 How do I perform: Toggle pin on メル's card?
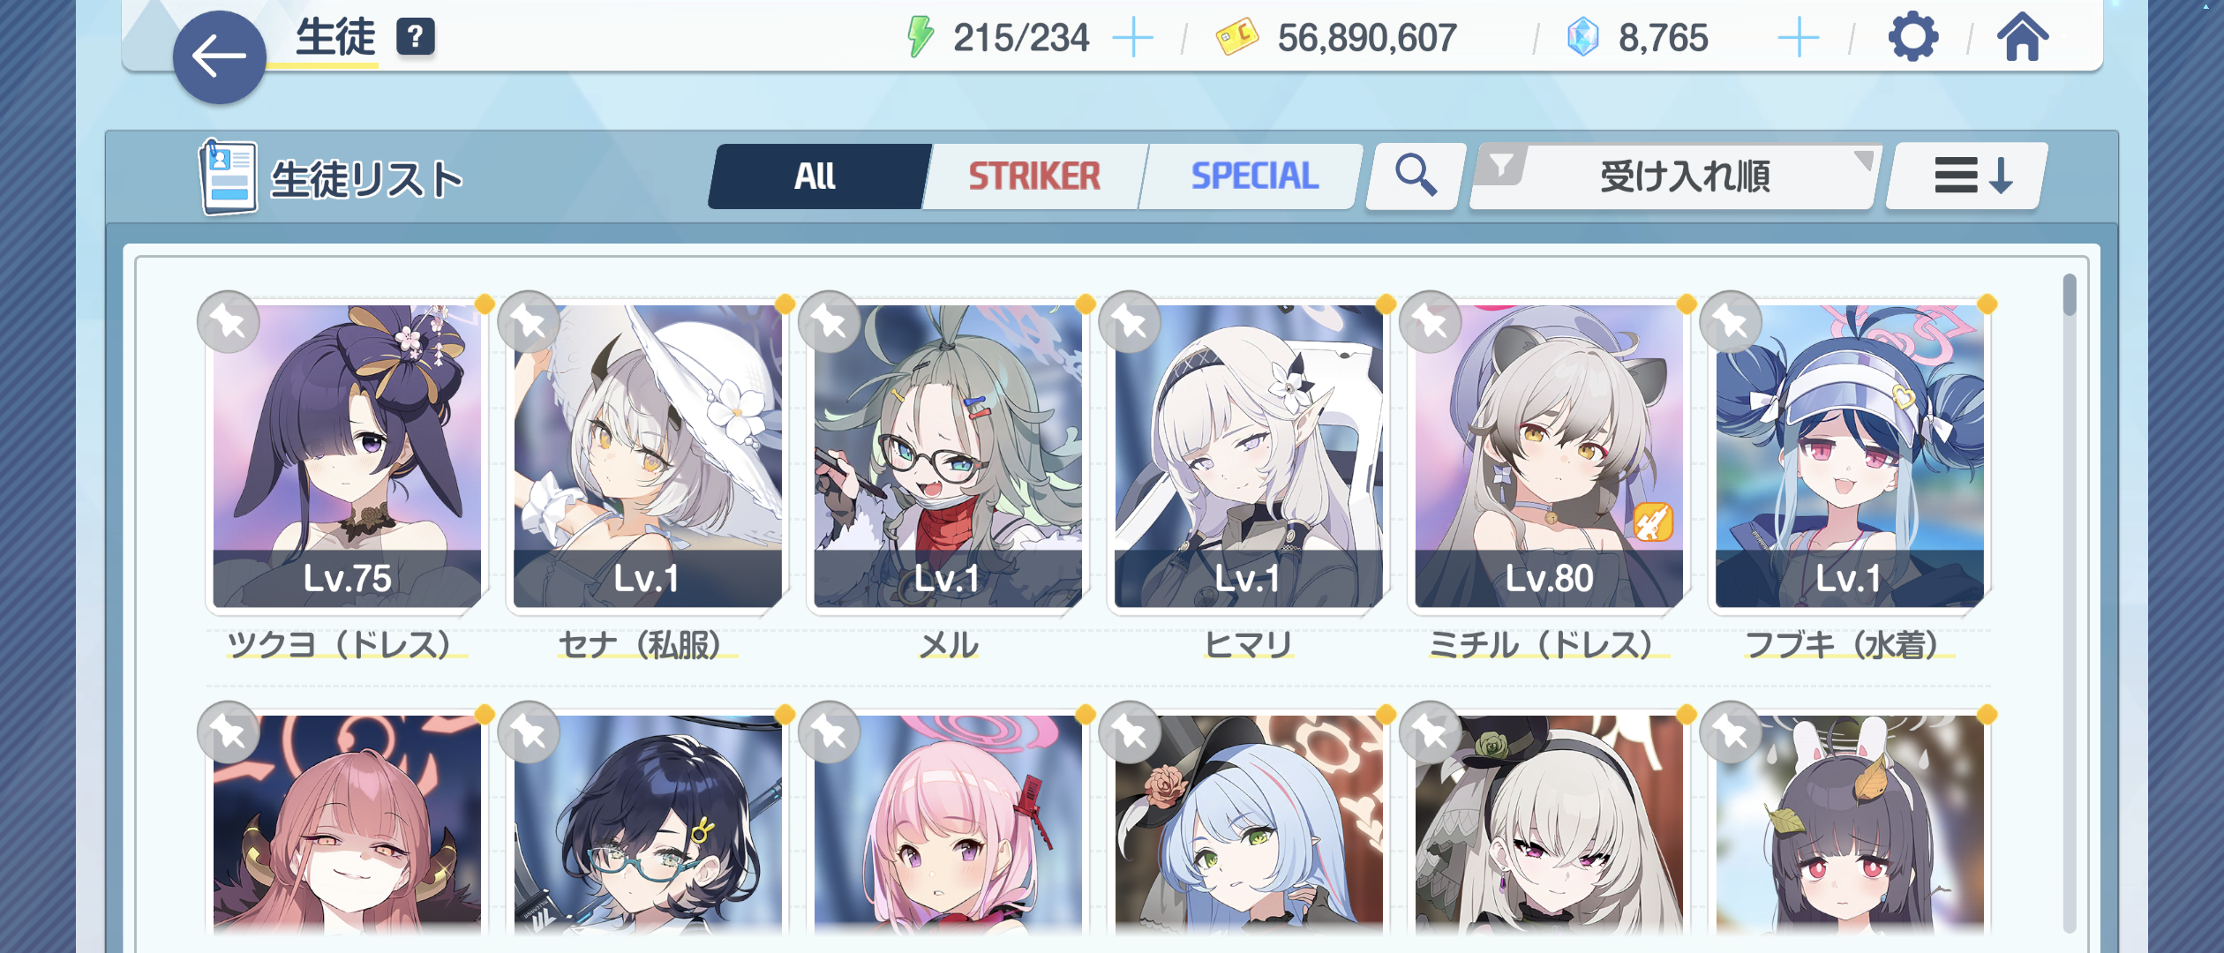pos(830,322)
